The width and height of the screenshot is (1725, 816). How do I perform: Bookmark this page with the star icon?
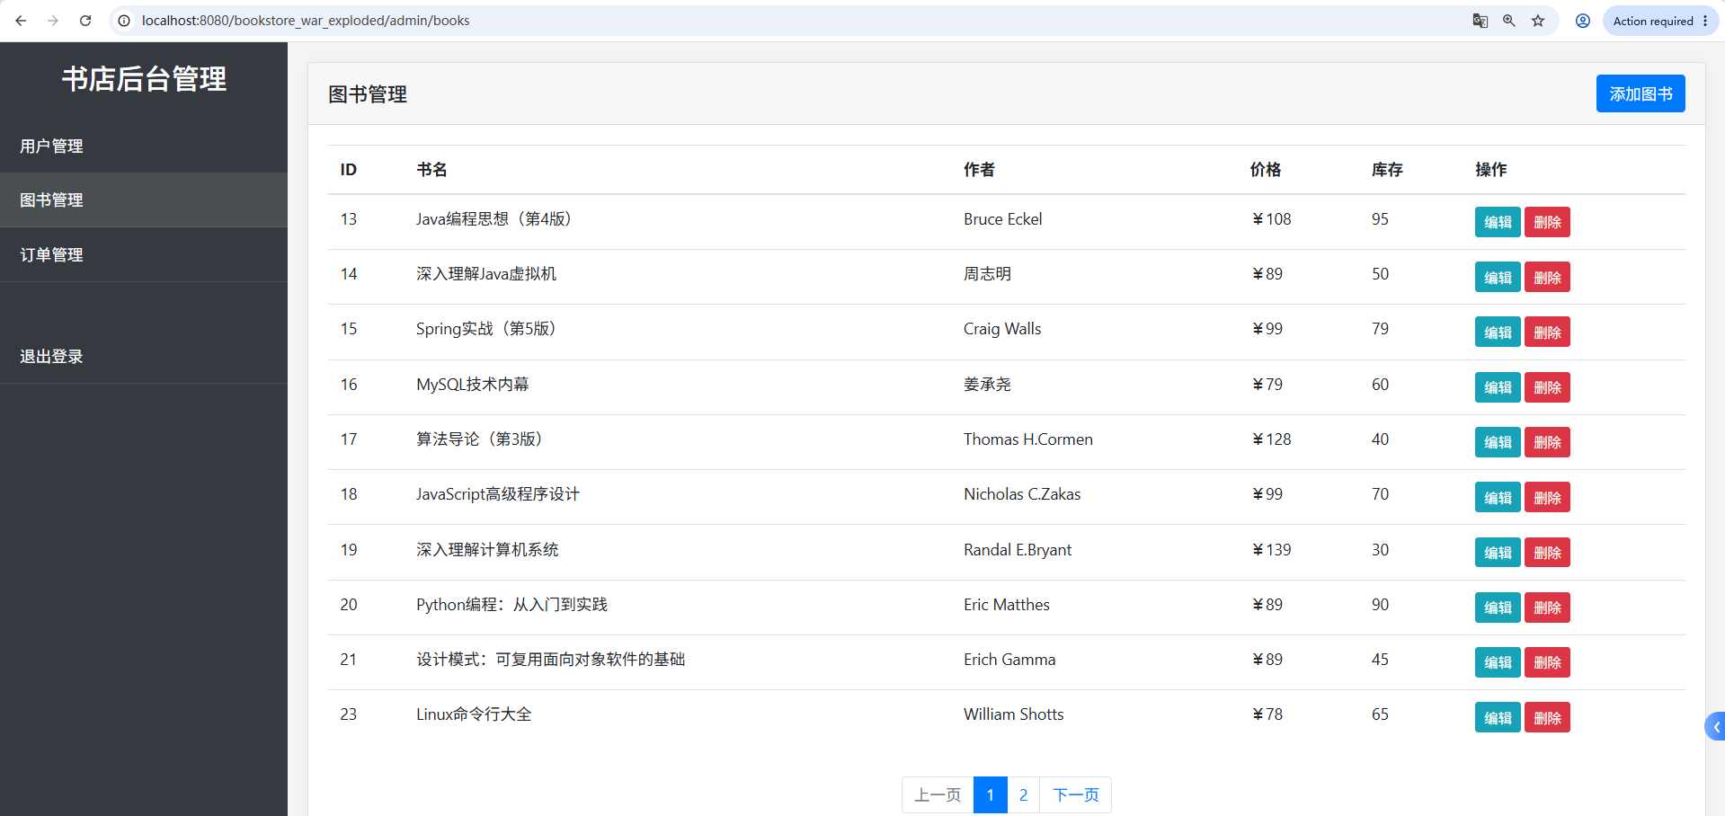(x=1538, y=21)
